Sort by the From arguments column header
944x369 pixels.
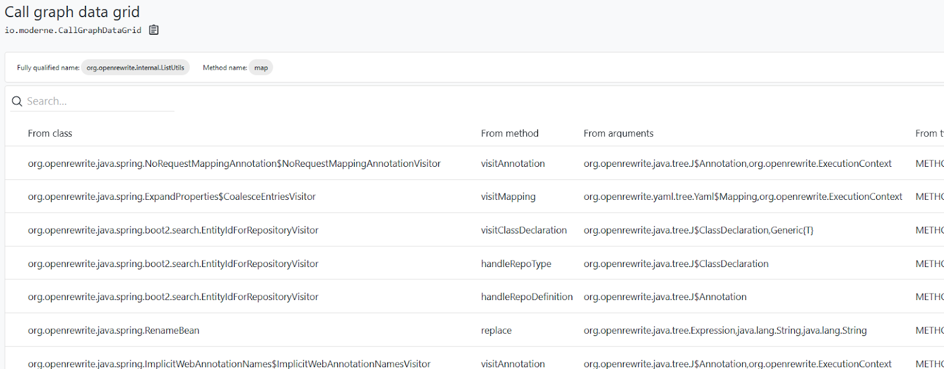(x=618, y=133)
